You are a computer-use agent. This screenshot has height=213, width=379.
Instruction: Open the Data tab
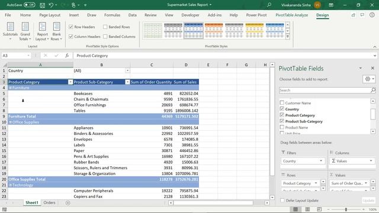(x=133, y=15)
